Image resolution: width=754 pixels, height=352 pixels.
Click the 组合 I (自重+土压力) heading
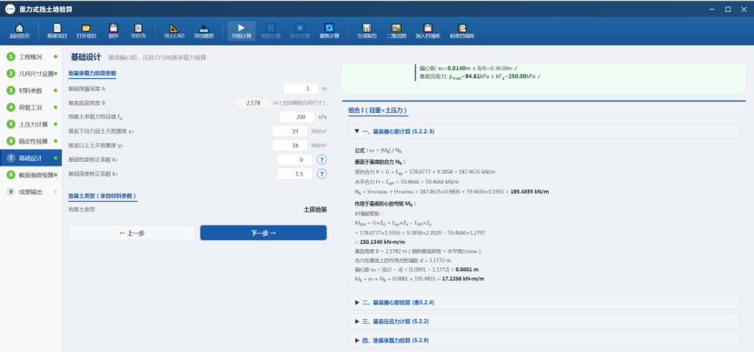coord(378,111)
